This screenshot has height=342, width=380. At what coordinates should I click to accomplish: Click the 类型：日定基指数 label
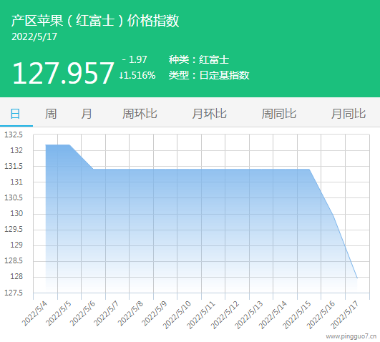pyautogui.click(x=209, y=75)
